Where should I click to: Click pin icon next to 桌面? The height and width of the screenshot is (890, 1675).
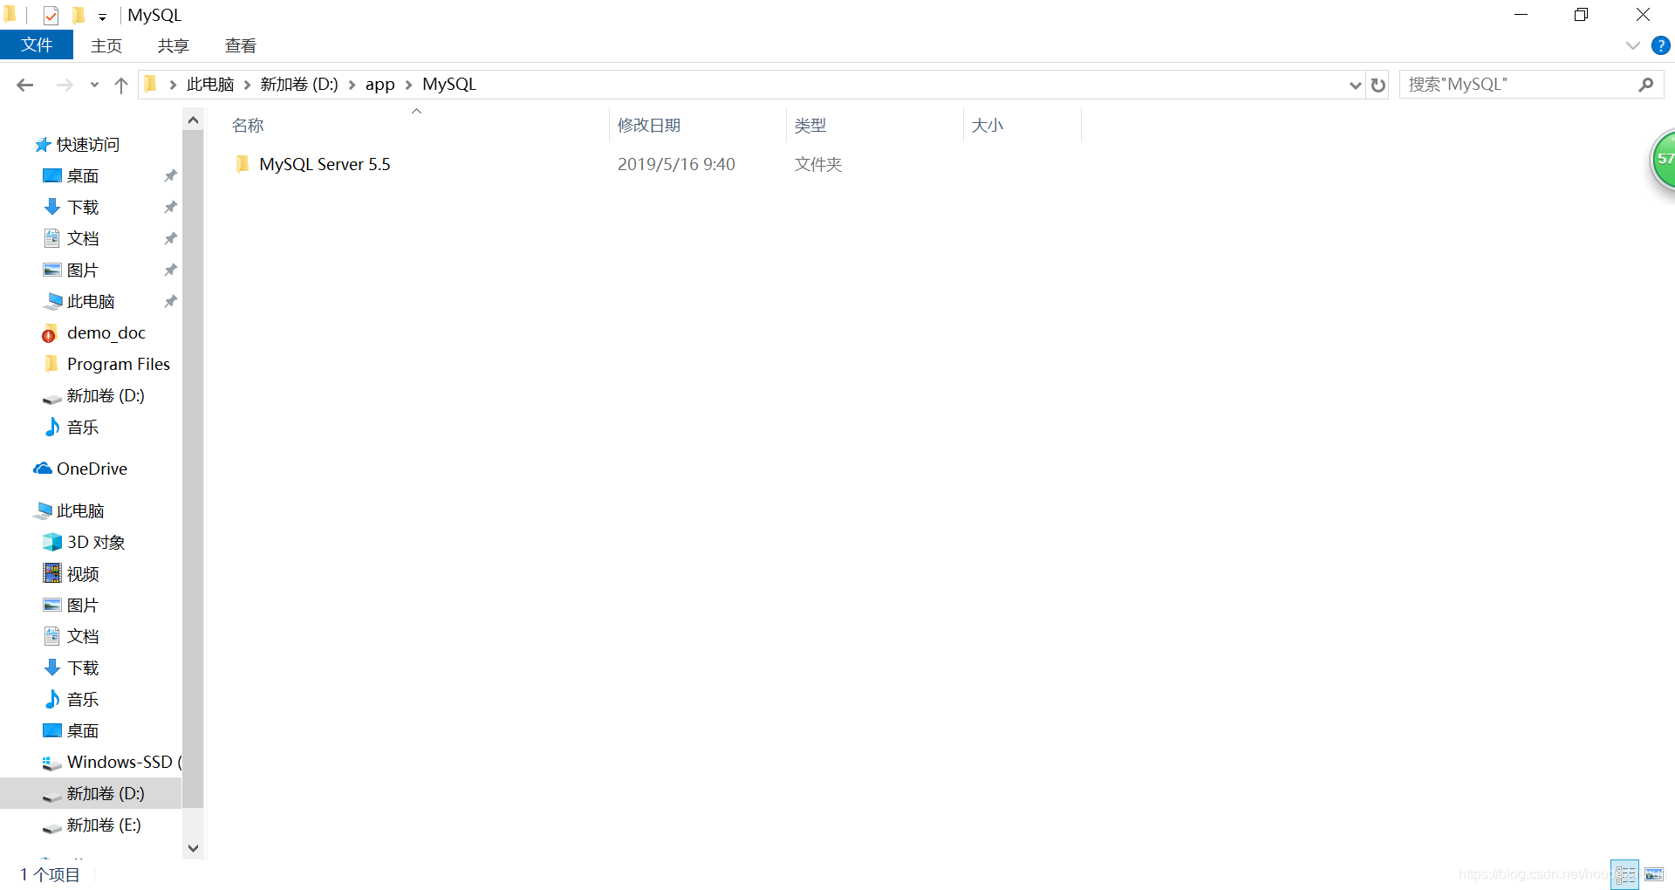click(x=171, y=176)
